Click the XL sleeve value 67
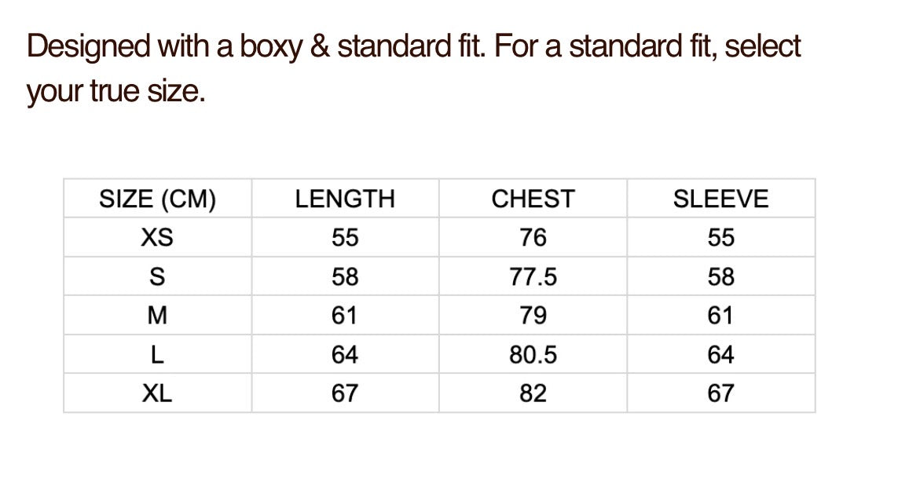Viewport: 898px width, 490px height. coord(720,393)
